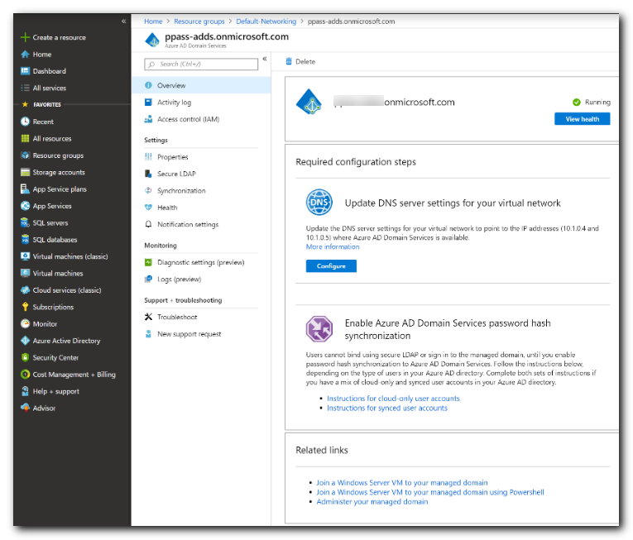Open the Cloud services (classic) icon

tap(25, 290)
